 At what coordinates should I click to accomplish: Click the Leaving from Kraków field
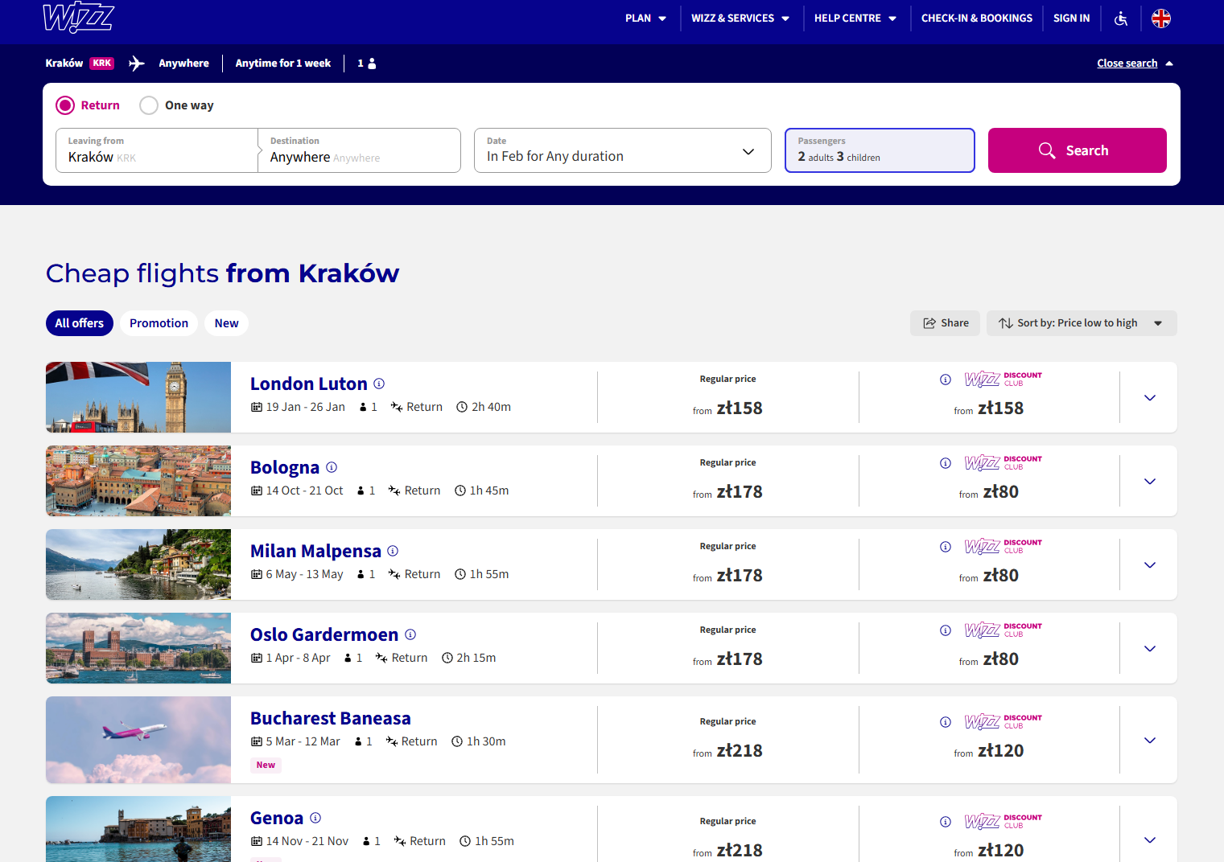[x=157, y=150]
